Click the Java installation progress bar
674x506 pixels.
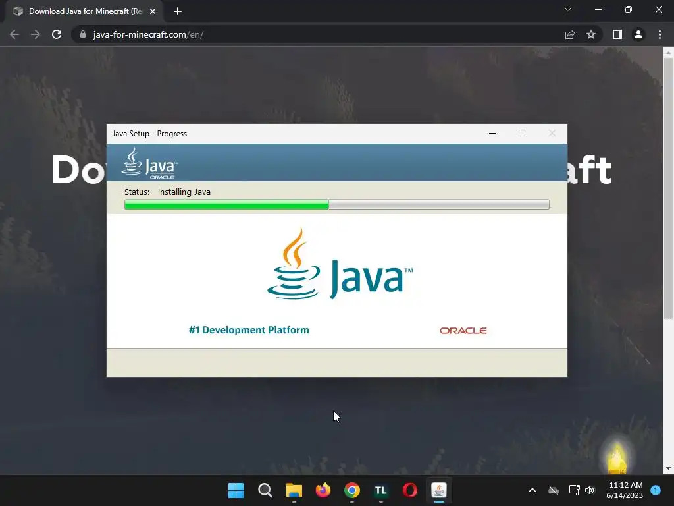pyautogui.click(x=337, y=204)
